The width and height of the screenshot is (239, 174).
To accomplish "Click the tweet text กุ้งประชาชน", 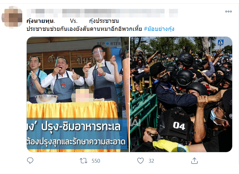I will 104,21.
